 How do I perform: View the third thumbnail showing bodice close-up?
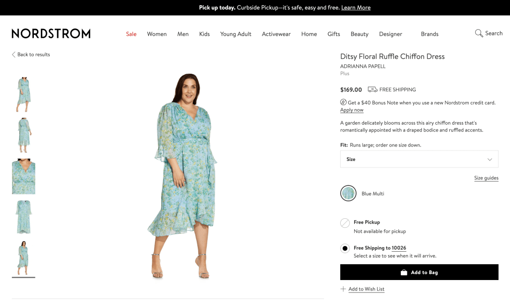[x=23, y=176]
